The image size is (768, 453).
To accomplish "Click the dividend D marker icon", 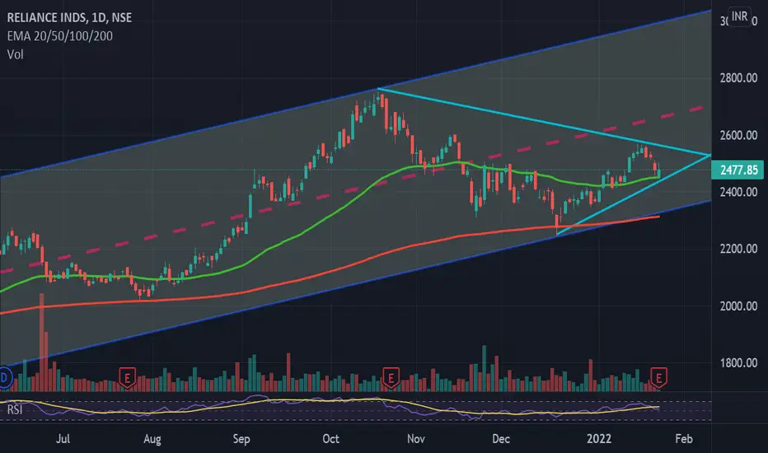I will 5,377.
